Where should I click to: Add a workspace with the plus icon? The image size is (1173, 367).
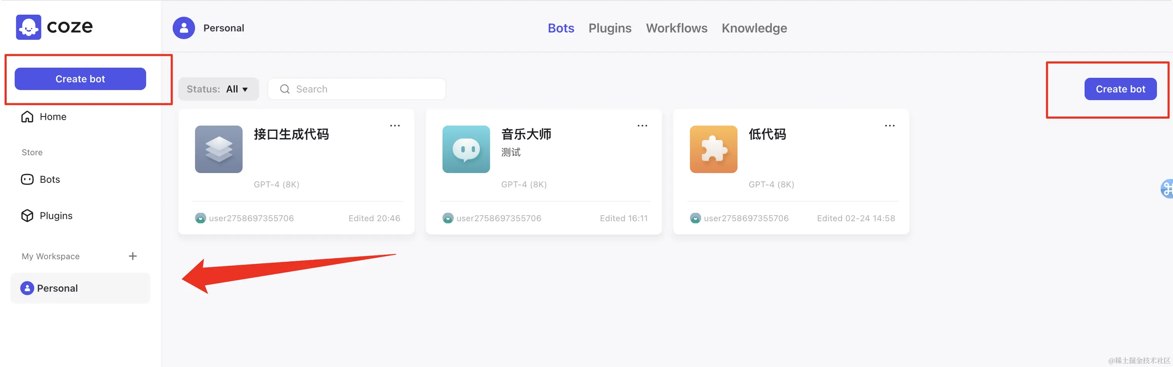pos(133,256)
